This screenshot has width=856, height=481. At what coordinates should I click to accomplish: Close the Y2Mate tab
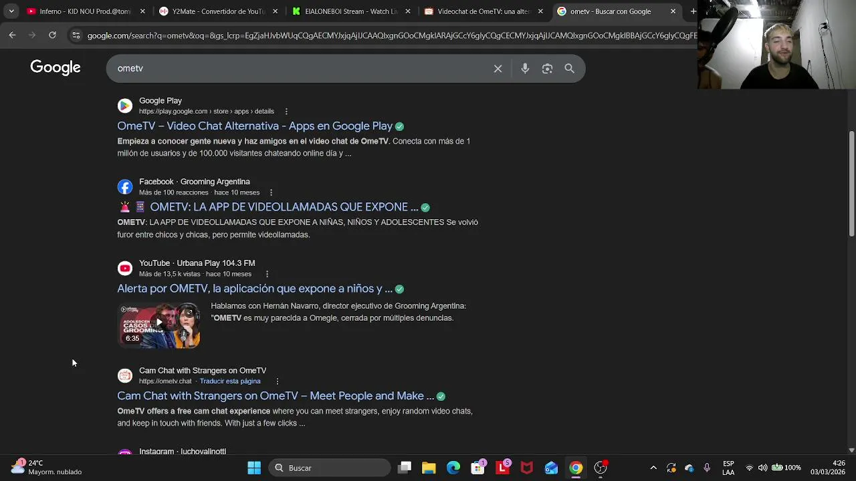coord(275,11)
